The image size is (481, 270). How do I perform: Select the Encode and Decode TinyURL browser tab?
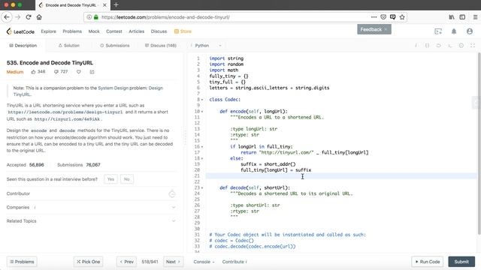[x=72, y=5]
